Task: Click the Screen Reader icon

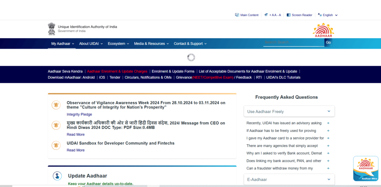Action: click(x=288, y=15)
